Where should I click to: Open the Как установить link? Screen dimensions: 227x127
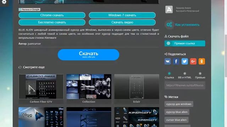(187, 25)
